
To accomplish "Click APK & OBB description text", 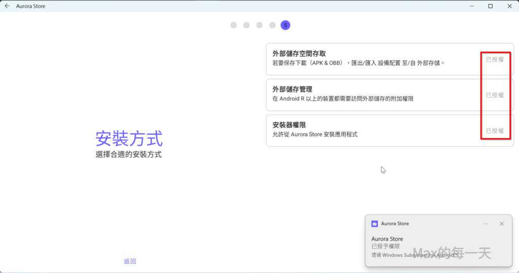I will tap(358, 63).
